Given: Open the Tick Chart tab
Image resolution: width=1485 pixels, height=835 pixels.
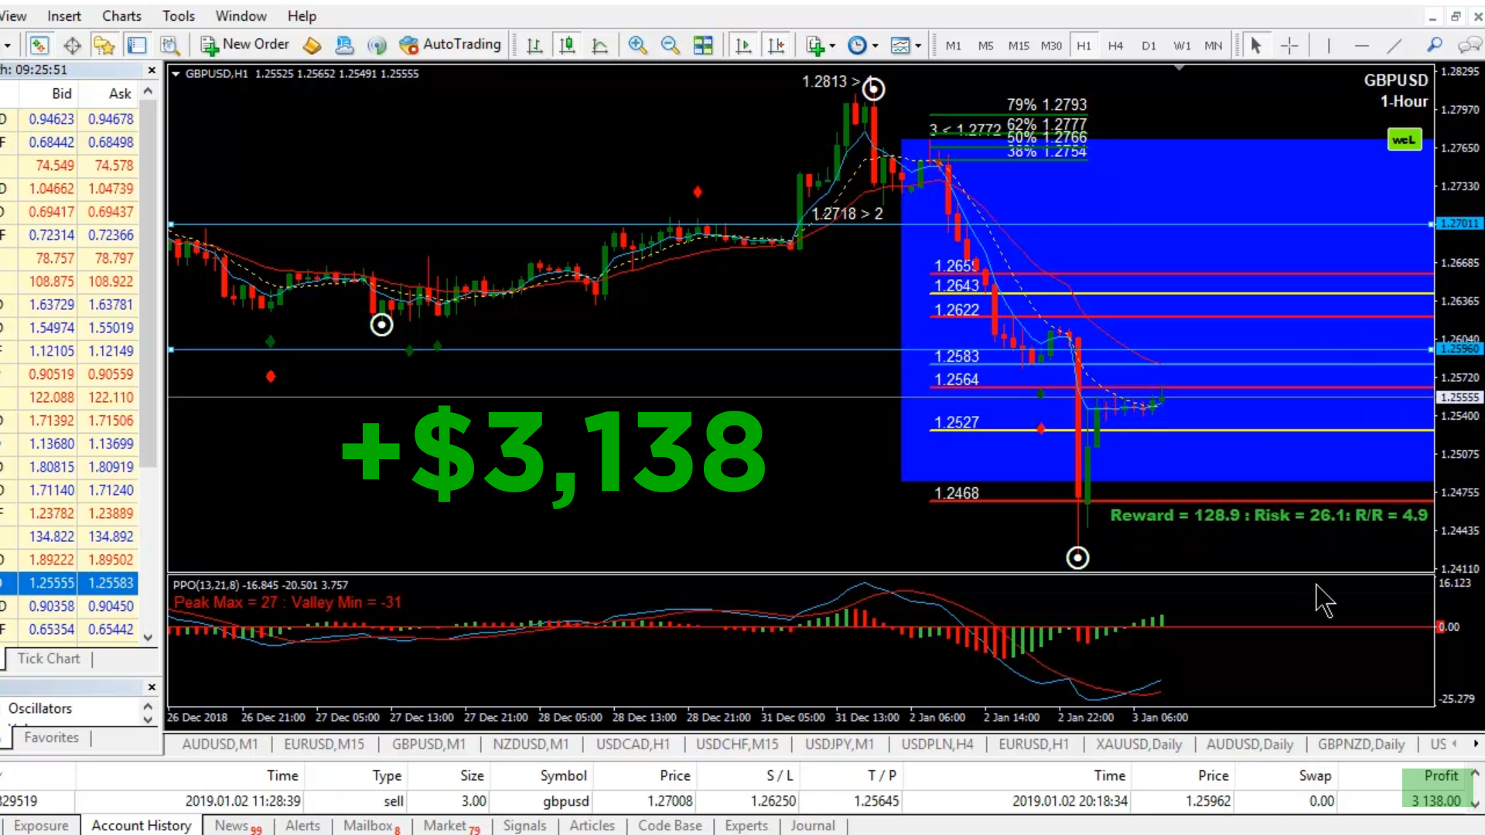Looking at the screenshot, I should [x=49, y=659].
